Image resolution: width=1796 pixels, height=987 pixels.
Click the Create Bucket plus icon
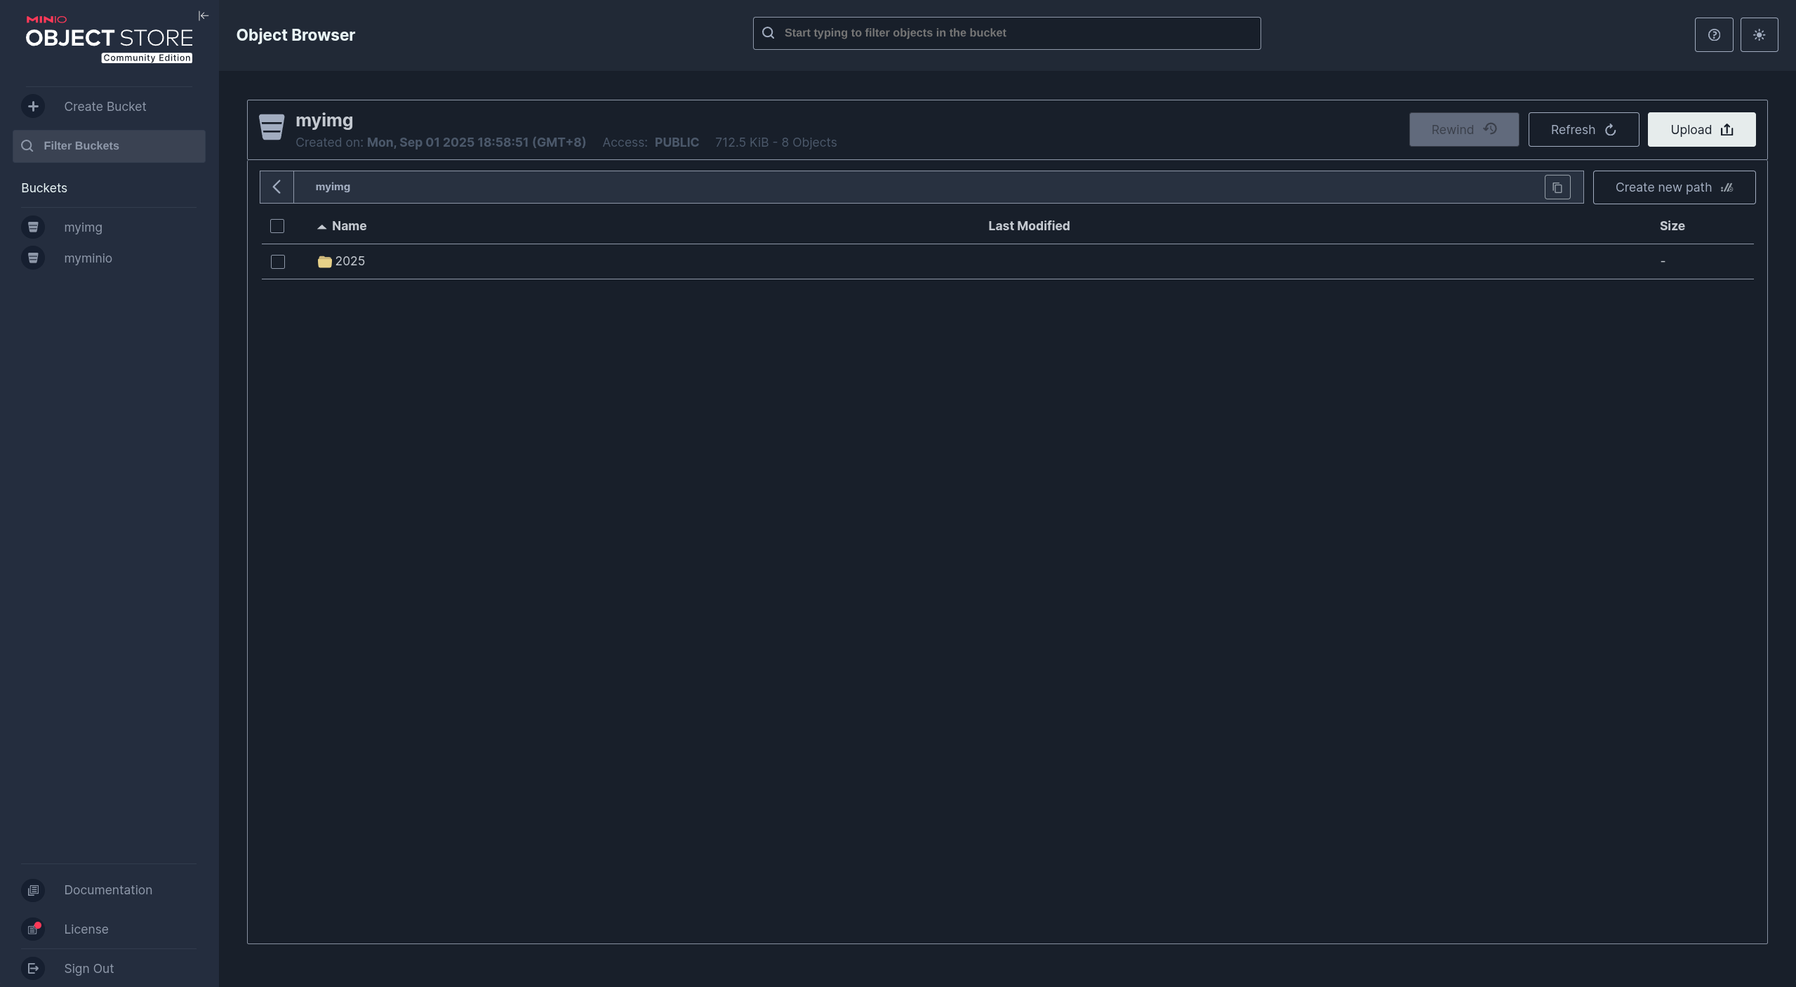(x=33, y=106)
